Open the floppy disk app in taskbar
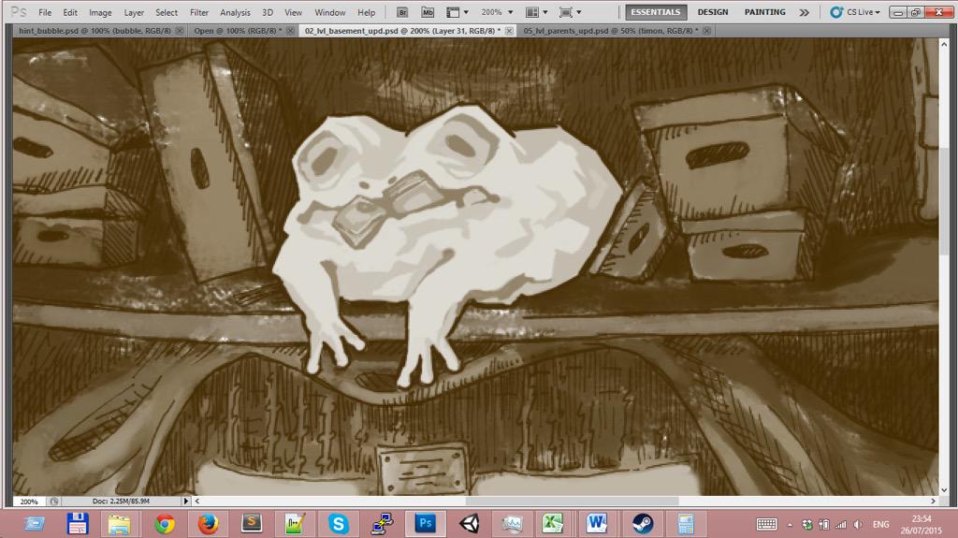This screenshot has width=958, height=538. point(78,524)
